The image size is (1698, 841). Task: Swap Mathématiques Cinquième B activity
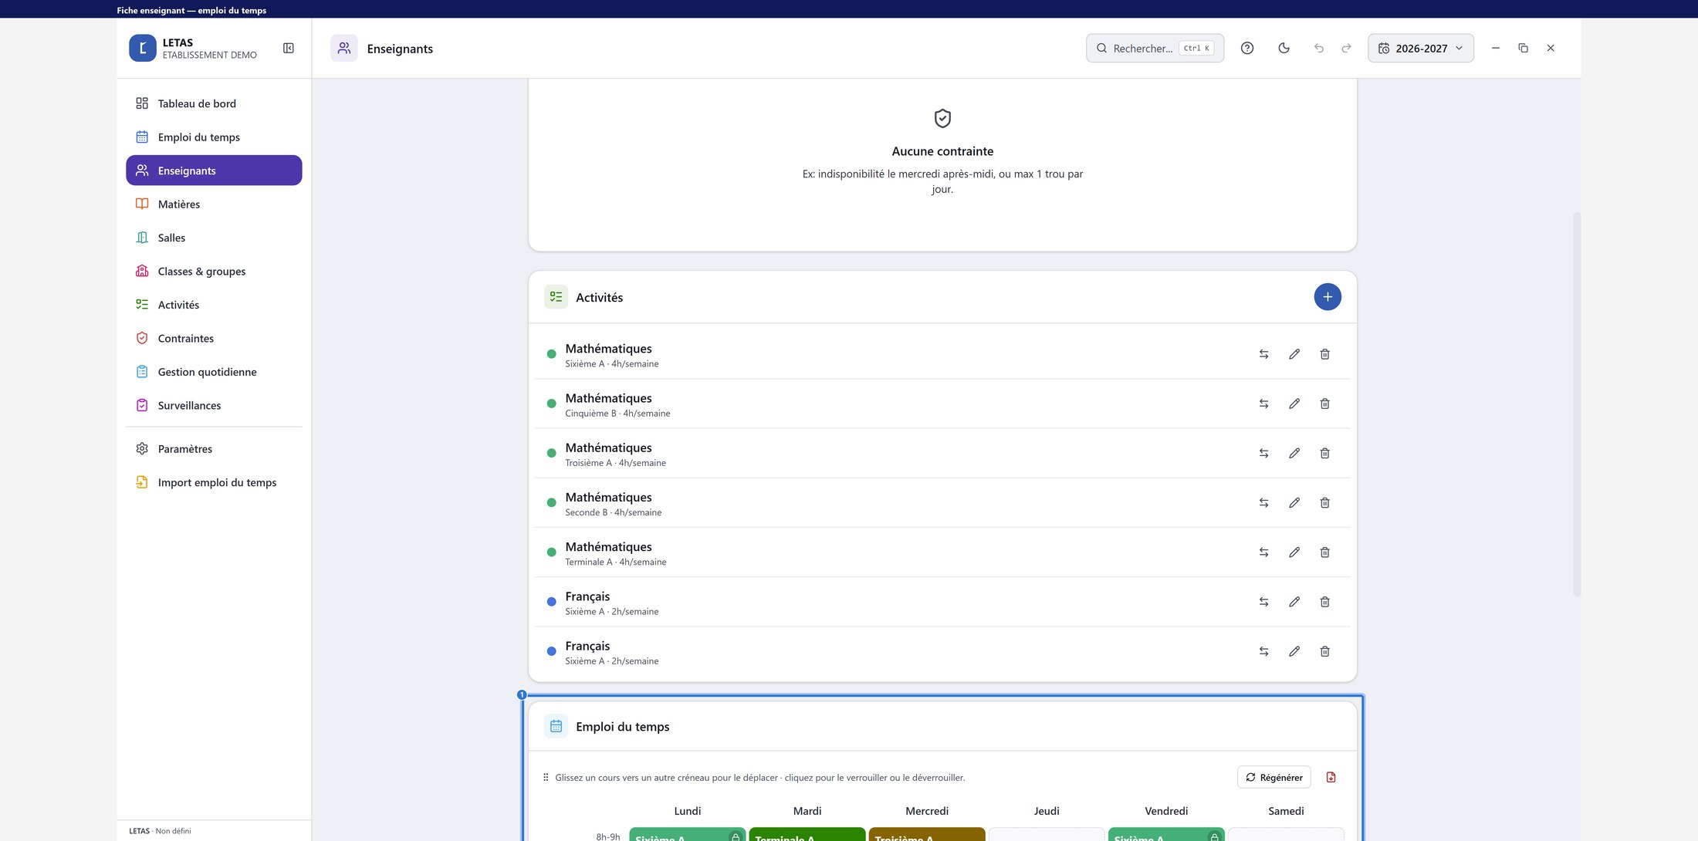[1263, 404]
